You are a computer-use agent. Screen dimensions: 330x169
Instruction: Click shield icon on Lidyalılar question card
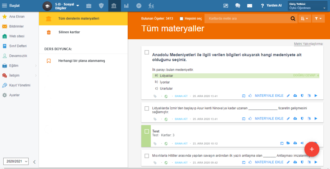302,96
